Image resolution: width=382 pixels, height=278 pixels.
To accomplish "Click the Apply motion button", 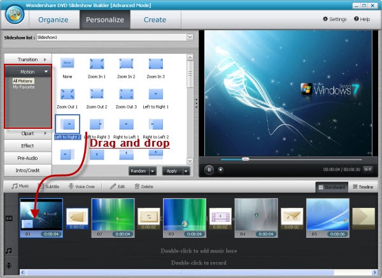I will tap(173, 171).
